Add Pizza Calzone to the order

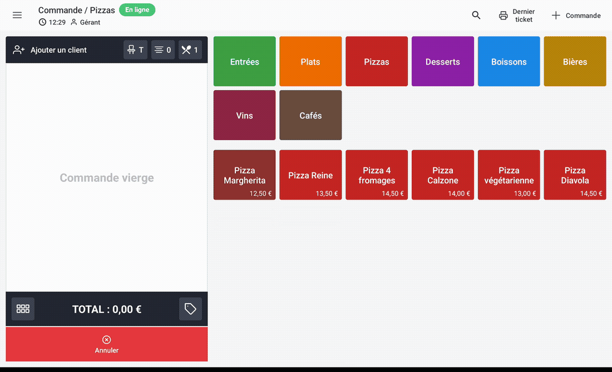(x=443, y=175)
